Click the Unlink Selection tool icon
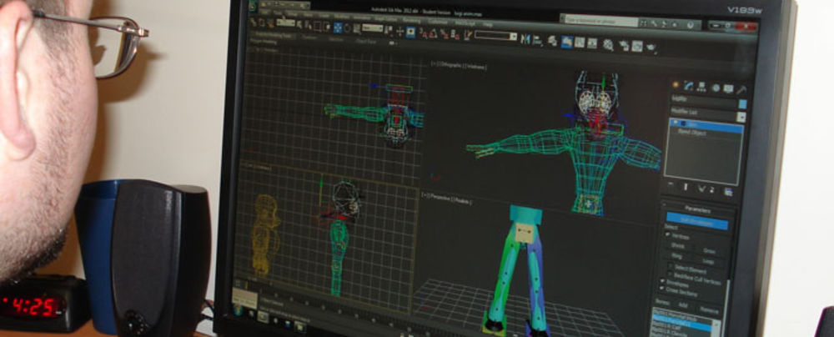The width and height of the screenshot is (834, 337). coord(262,23)
